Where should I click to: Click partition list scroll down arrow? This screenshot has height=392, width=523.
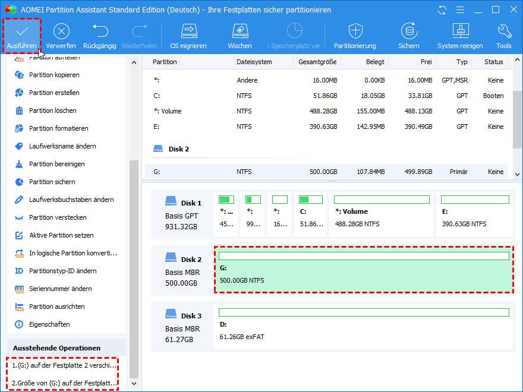(x=517, y=175)
